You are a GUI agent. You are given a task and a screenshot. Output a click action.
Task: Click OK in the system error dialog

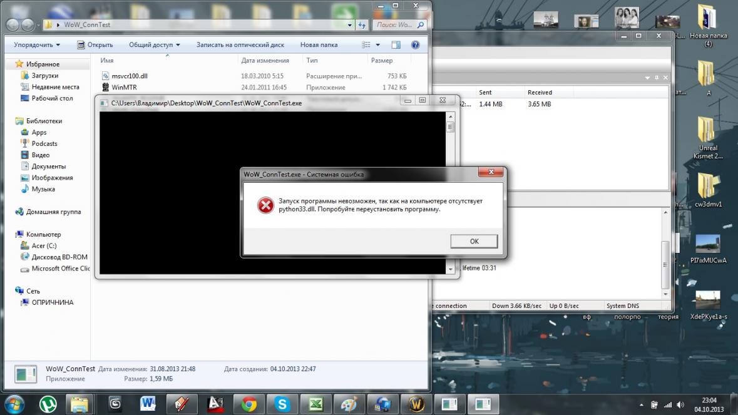point(474,242)
